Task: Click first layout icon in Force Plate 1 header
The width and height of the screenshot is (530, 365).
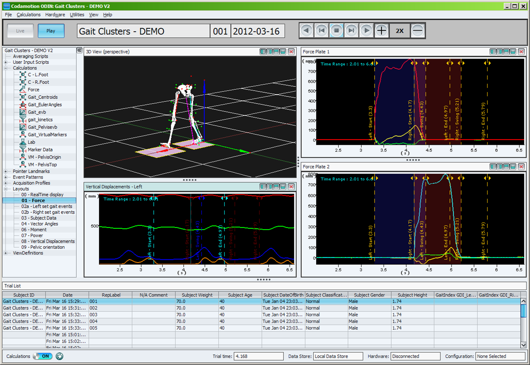Action: pos(493,52)
